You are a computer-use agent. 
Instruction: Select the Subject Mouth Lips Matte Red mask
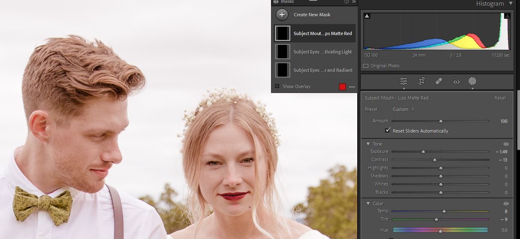point(314,33)
